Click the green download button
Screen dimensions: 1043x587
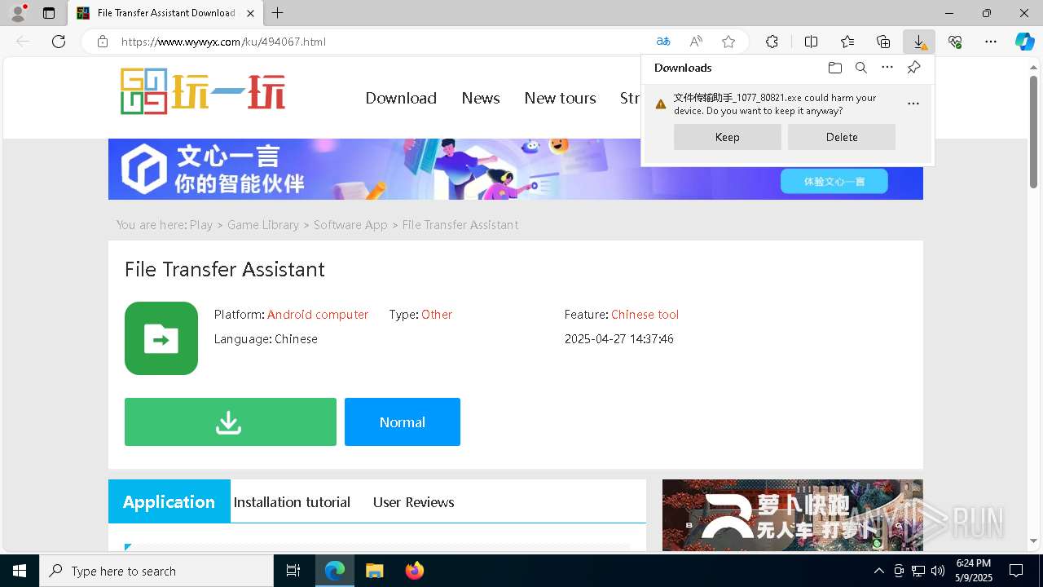pos(231,422)
